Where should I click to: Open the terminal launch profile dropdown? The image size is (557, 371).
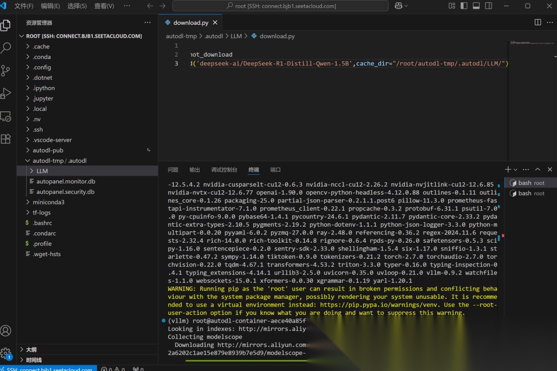[x=515, y=170]
